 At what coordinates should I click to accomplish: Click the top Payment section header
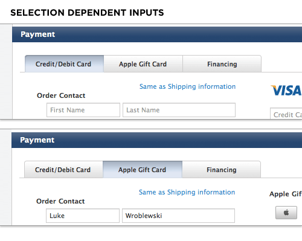tap(157, 34)
